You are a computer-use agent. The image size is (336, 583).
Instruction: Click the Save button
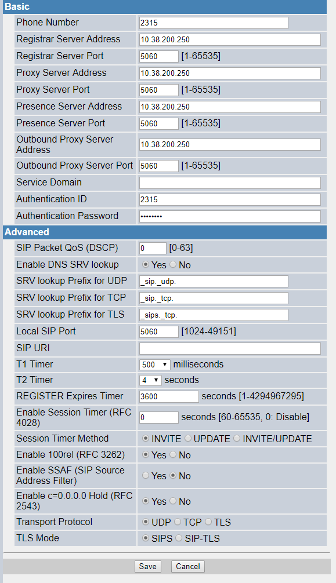tap(148, 566)
